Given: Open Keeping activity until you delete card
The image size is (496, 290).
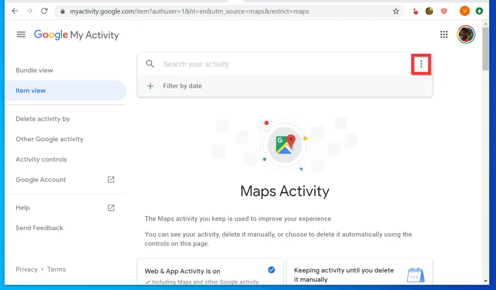Looking at the screenshot, I should click(360, 272).
